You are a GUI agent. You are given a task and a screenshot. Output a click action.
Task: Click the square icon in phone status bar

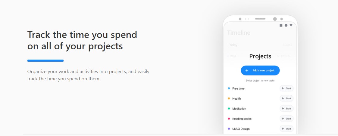tap(281, 25)
